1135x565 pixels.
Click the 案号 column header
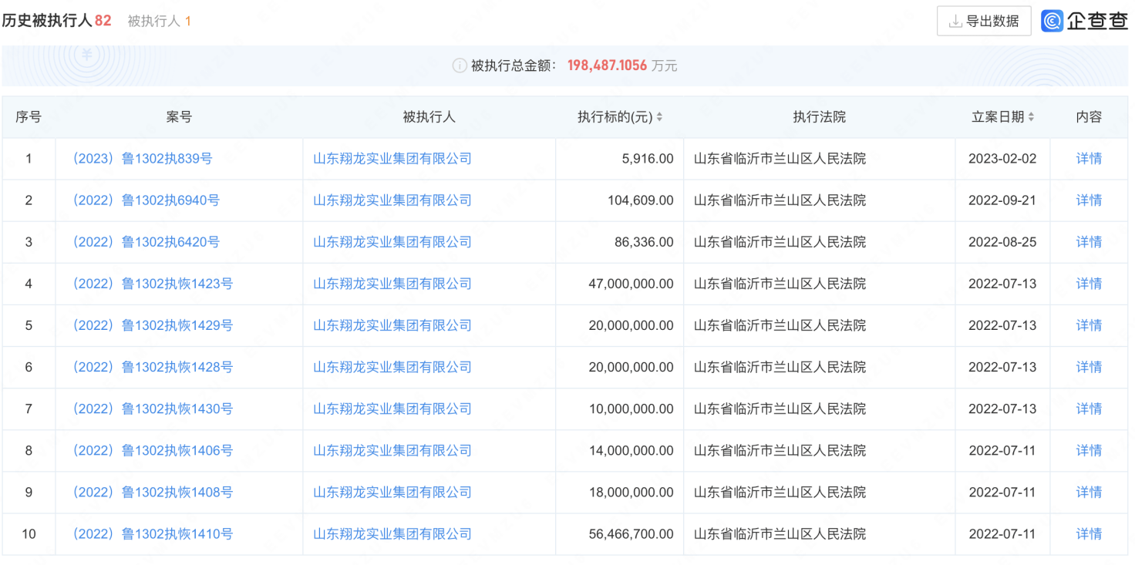coord(179,117)
